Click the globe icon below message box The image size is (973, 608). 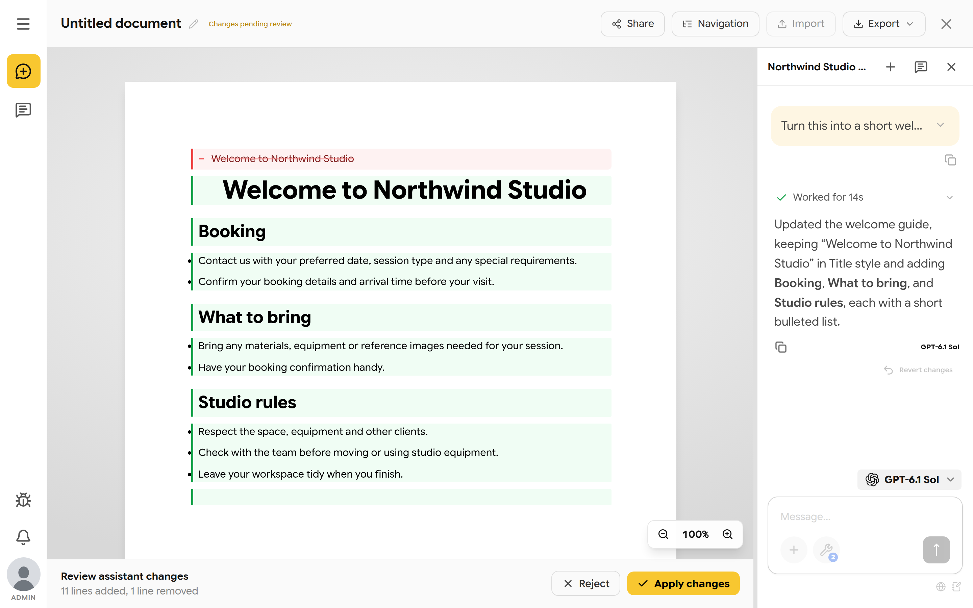pos(941,587)
